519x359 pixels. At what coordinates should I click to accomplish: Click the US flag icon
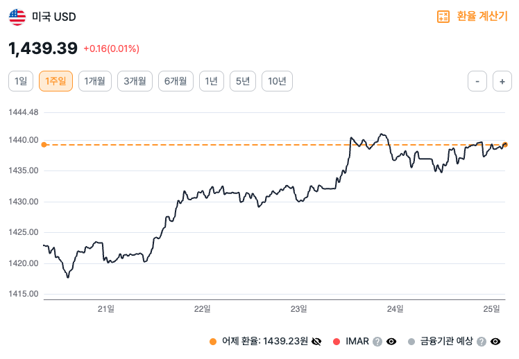(17, 17)
